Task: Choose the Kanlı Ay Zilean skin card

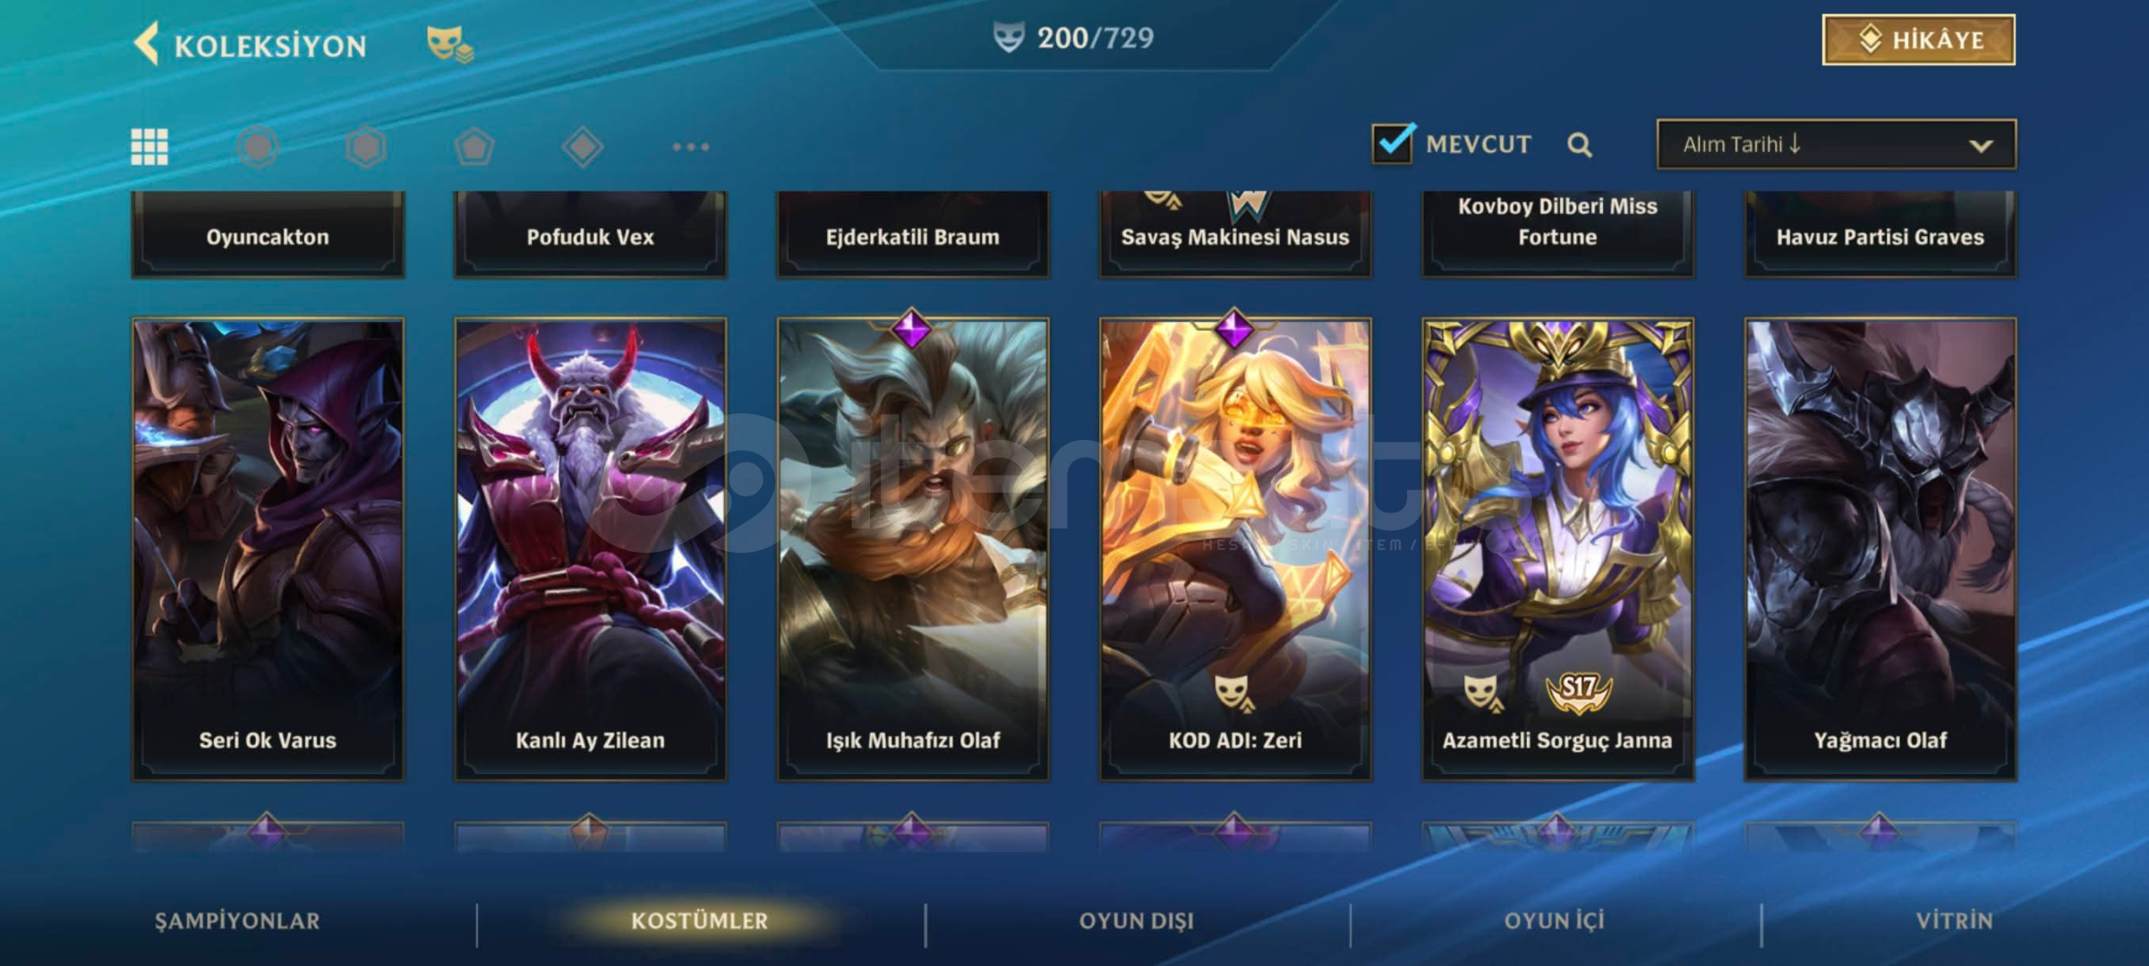Action: click(x=590, y=549)
